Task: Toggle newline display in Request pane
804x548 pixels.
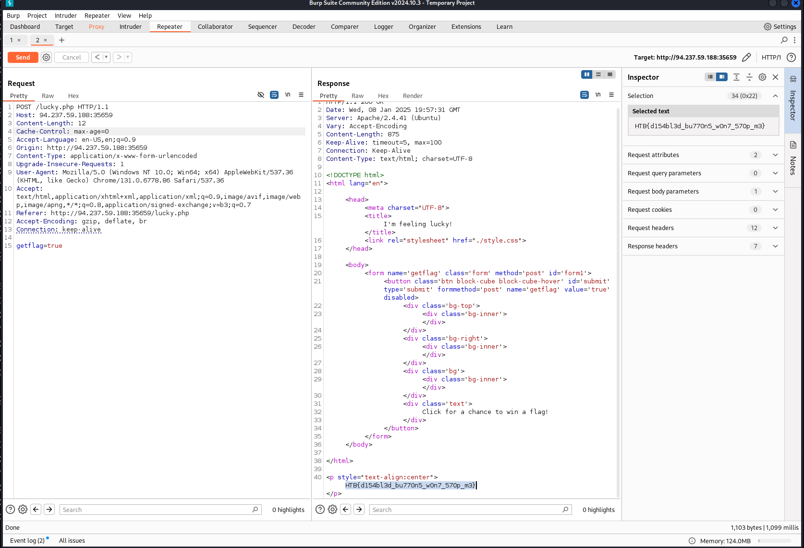Action: coord(288,95)
